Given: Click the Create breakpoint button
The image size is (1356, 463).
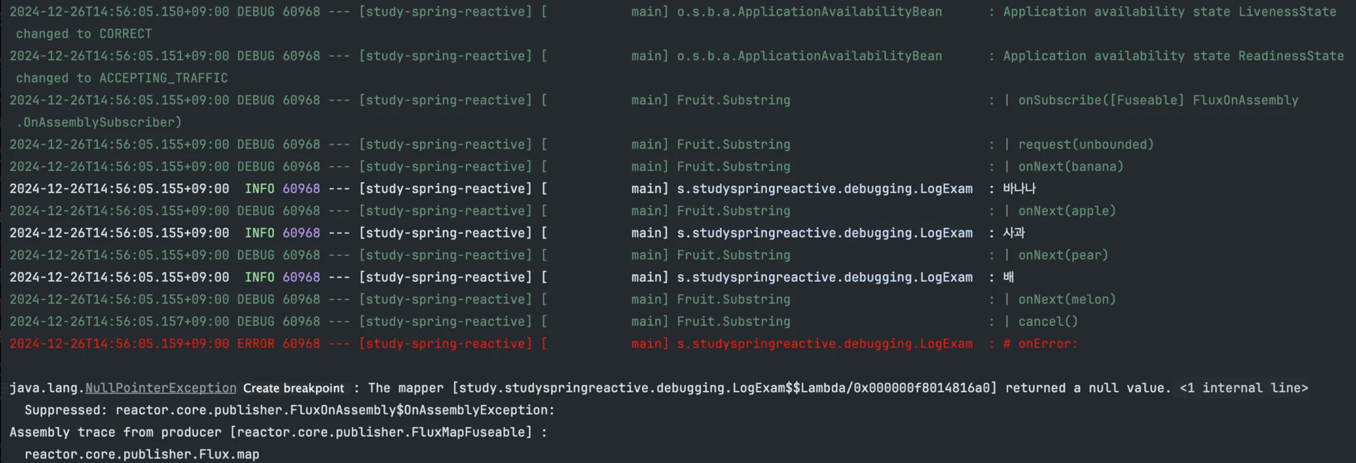Looking at the screenshot, I should click(x=293, y=388).
